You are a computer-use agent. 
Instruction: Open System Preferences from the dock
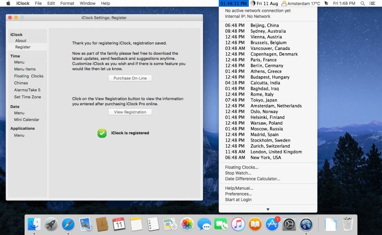tap(289, 224)
